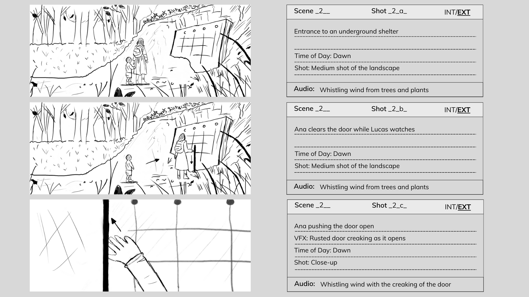The width and height of the screenshot is (529, 297).
Task: Click 'Whistling wind from trees and plants' in 2a
Action: point(374,90)
